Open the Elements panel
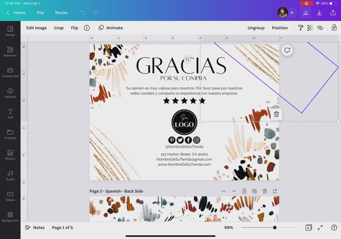Screen dimensions: 341x239 coord(10,52)
